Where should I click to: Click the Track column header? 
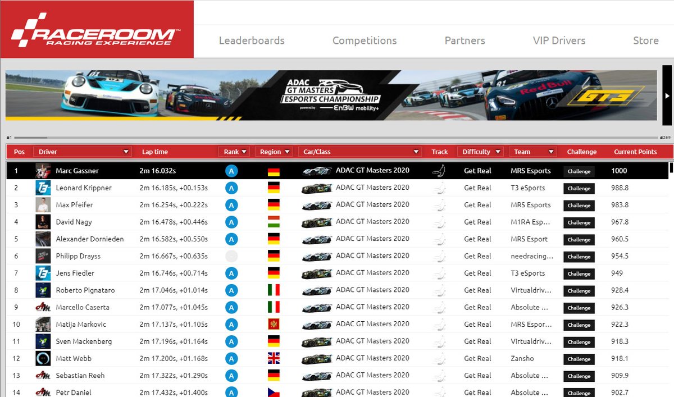point(440,152)
